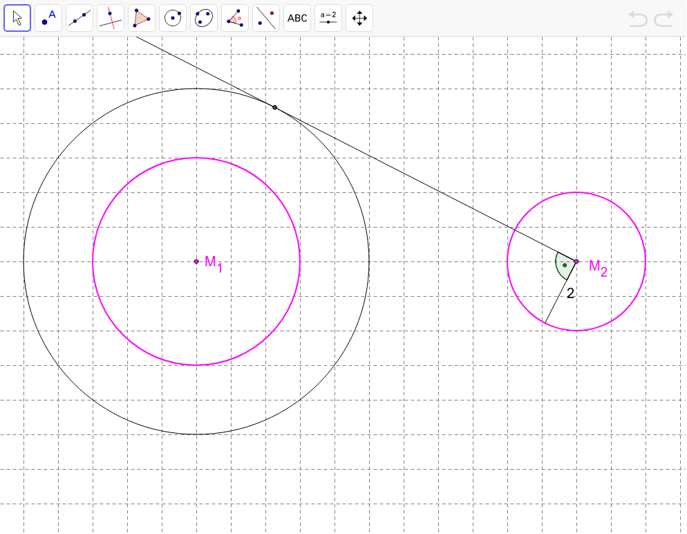Choose the ABC Text tool
Viewport: 687px width, 534px height.
(297, 18)
